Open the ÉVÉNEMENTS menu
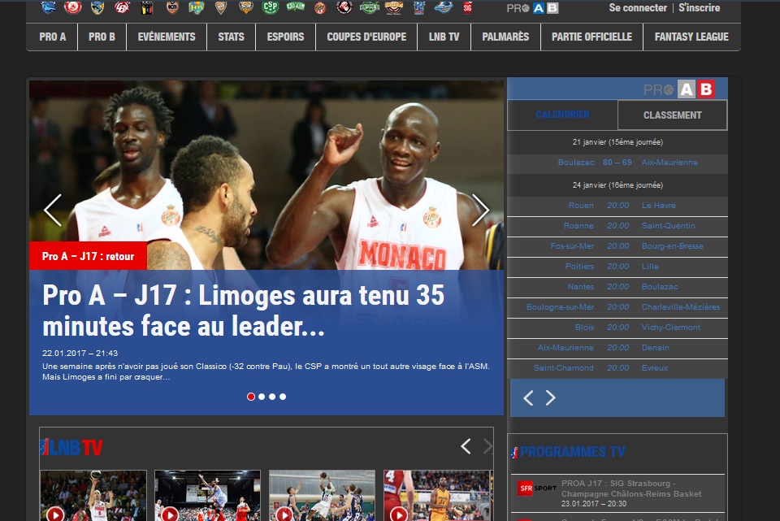780x521 pixels. point(167,37)
